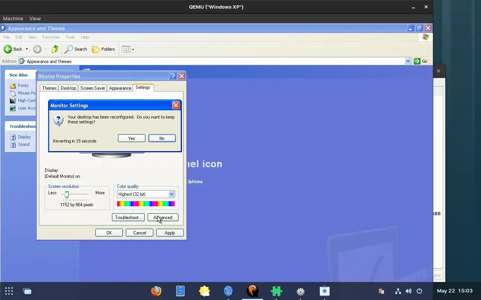481x300 pixels.
Task: Click the question mark icon in Monitor Settings
Action: (58, 120)
